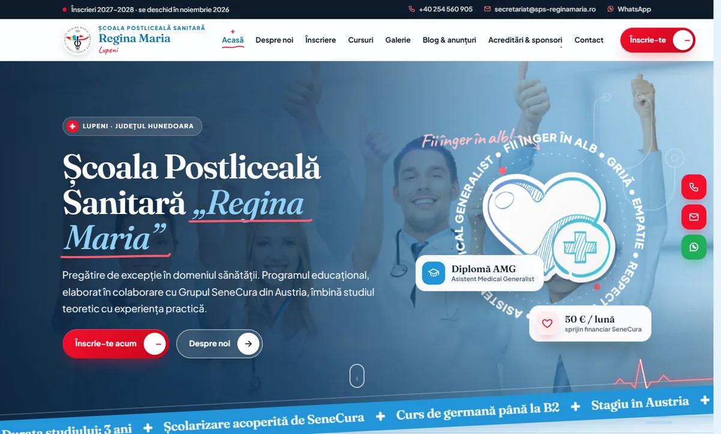Click heart icon on 50 € / lună card

click(x=547, y=323)
